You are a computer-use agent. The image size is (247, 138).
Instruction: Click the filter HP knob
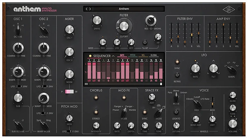(x=158, y=37)
